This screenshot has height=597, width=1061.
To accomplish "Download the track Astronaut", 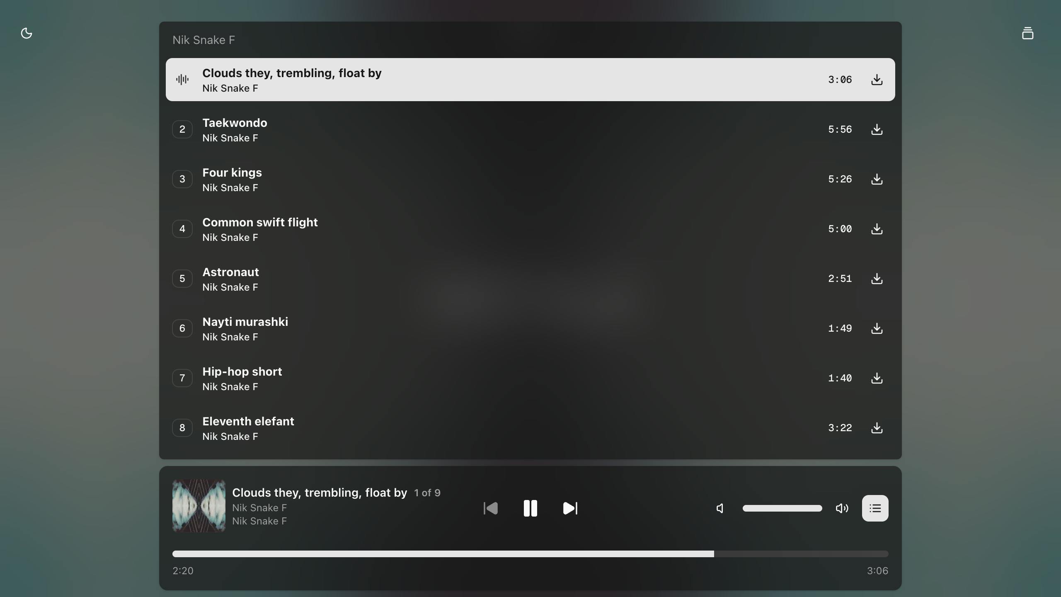I will (877, 279).
